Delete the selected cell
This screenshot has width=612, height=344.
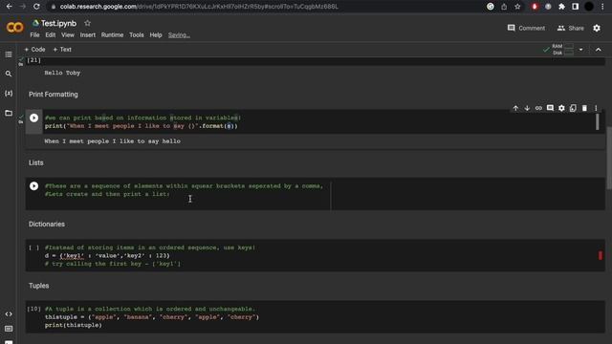tap(584, 108)
